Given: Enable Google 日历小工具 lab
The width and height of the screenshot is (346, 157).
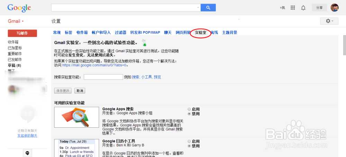Looking at the screenshot, I should coord(189,141).
